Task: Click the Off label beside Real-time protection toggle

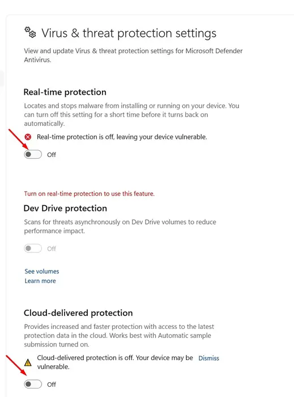Action: click(x=52, y=154)
